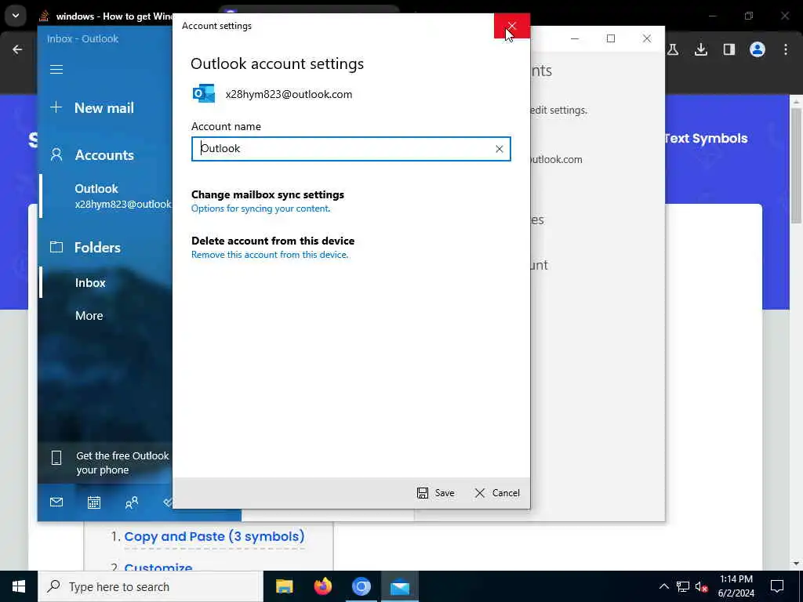
Task: Open Chrome profile avatar
Action: [x=757, y=49]
